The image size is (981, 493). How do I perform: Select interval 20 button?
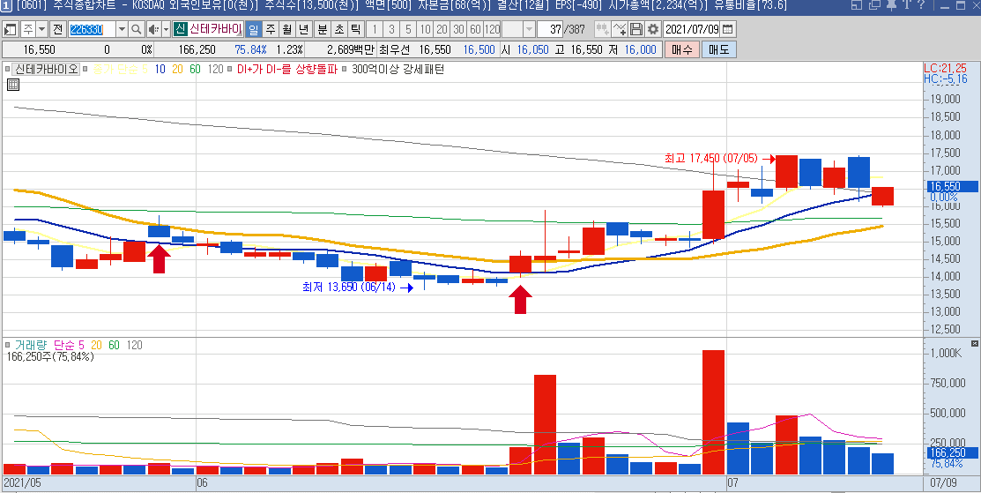[442, 29]
